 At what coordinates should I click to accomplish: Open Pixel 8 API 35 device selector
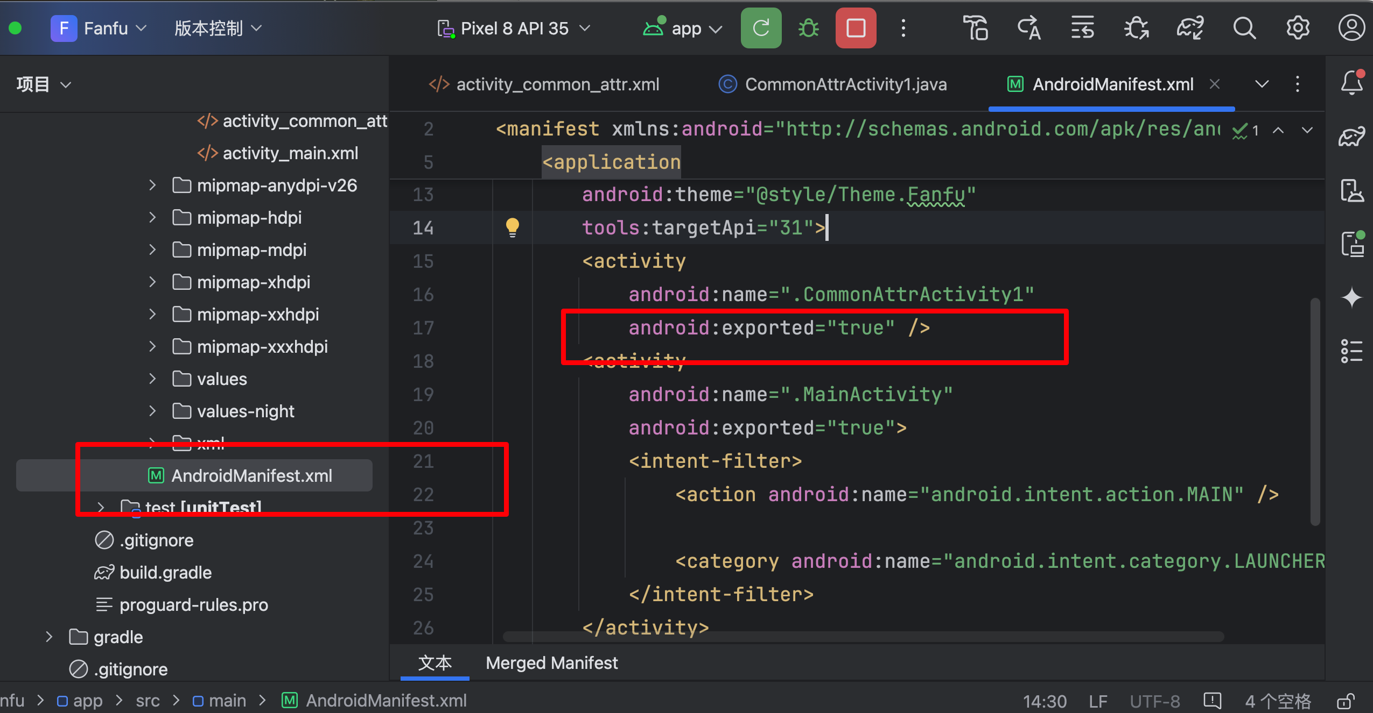514,28
